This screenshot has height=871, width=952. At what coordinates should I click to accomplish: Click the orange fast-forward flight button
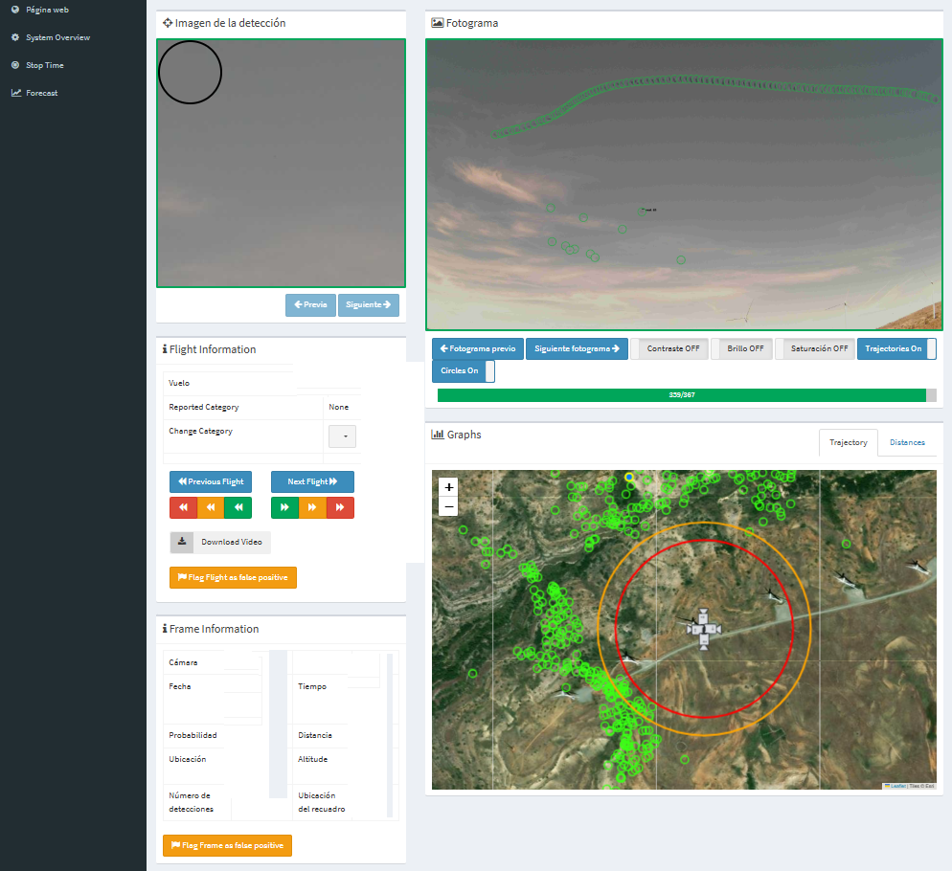click(312, 507)
